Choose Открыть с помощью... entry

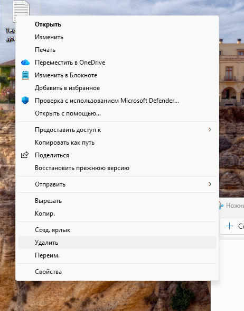[x=117, y=113]
